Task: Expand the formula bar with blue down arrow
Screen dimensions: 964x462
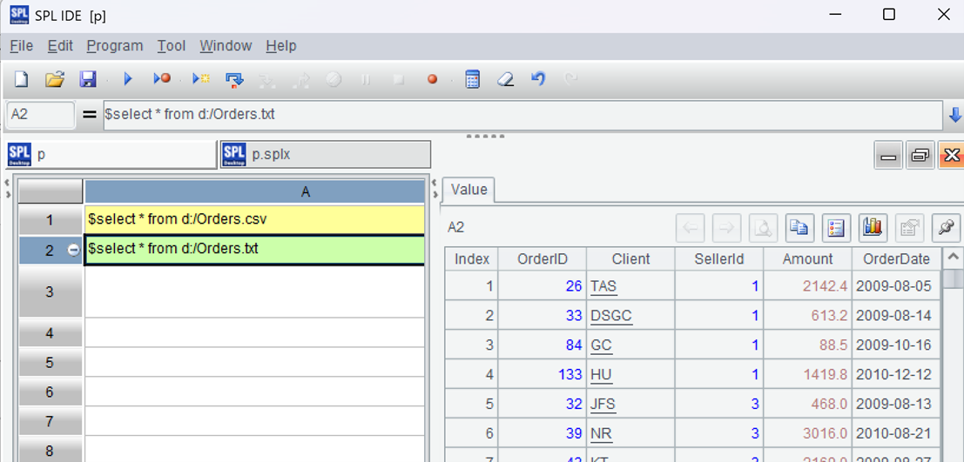Action: 954,115
